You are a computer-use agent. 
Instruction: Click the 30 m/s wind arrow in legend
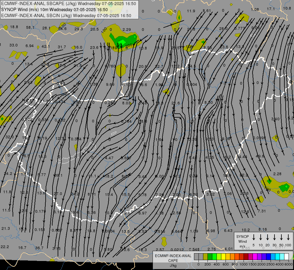[x=274, y=237]
